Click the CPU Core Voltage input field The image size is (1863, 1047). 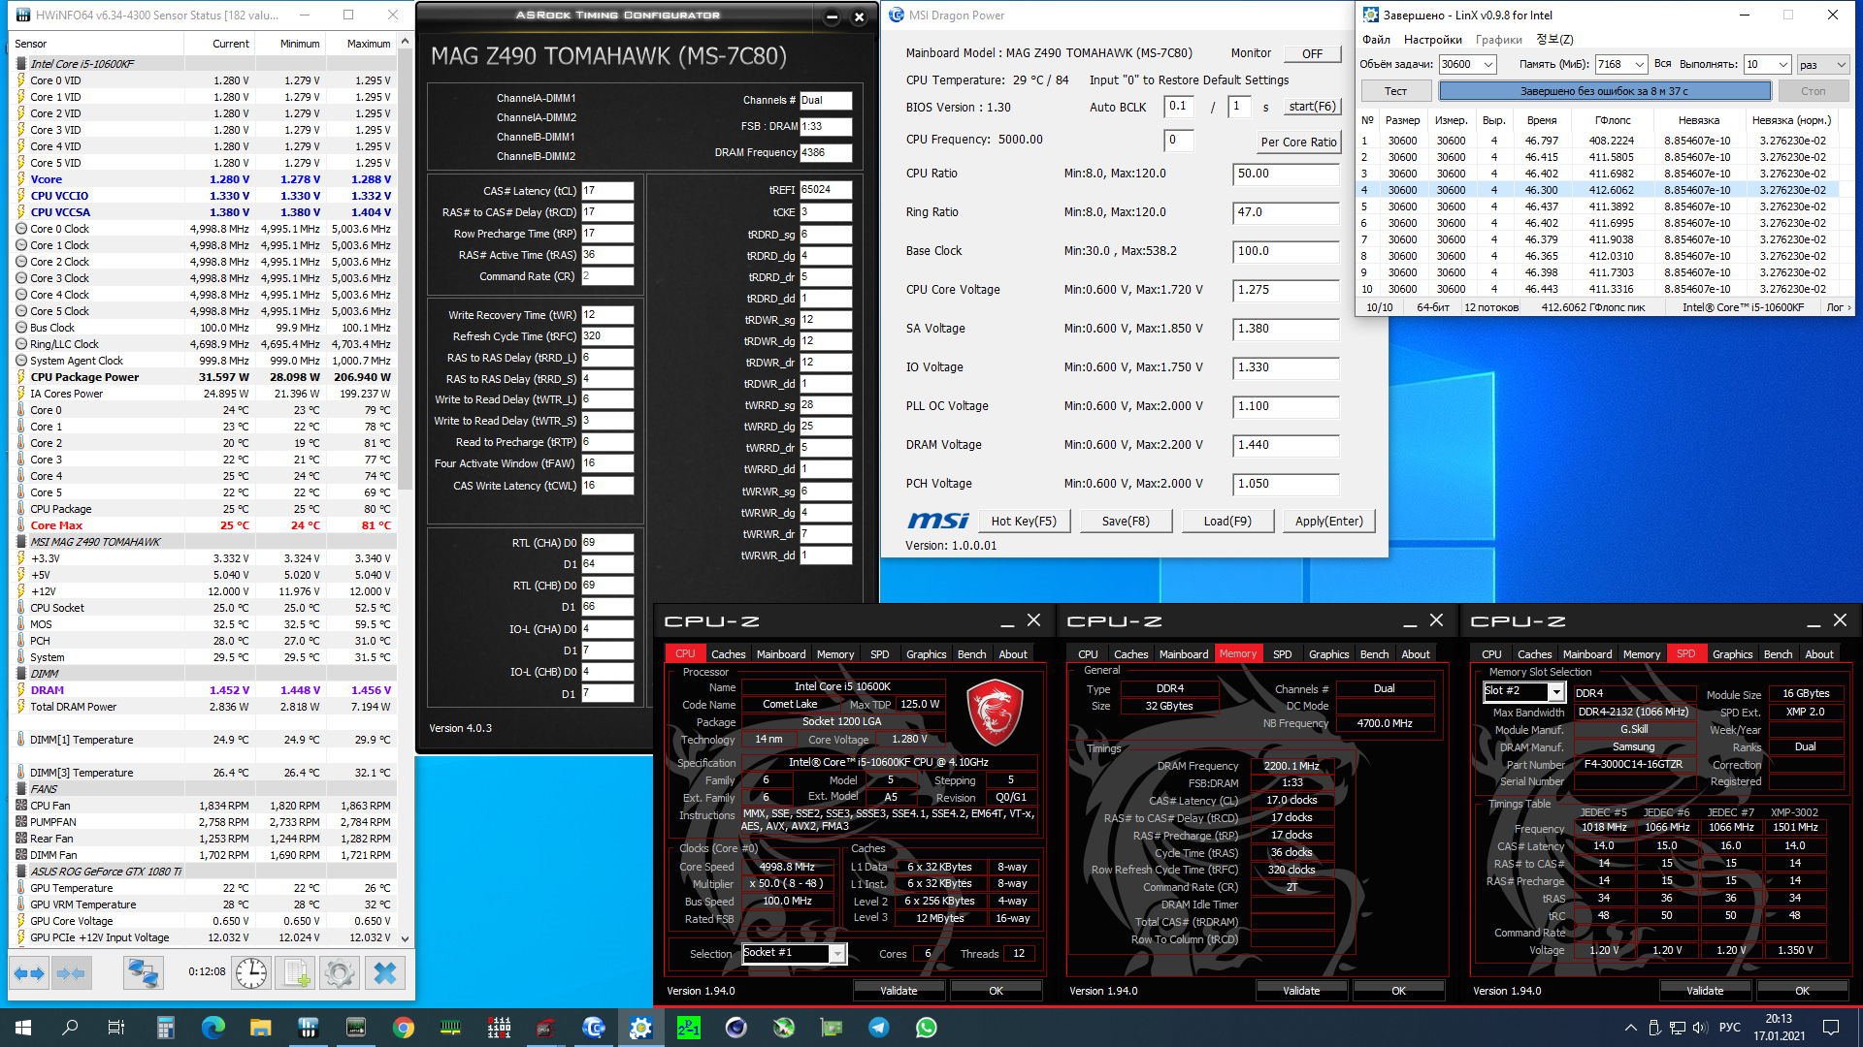tap(1286, 290)
